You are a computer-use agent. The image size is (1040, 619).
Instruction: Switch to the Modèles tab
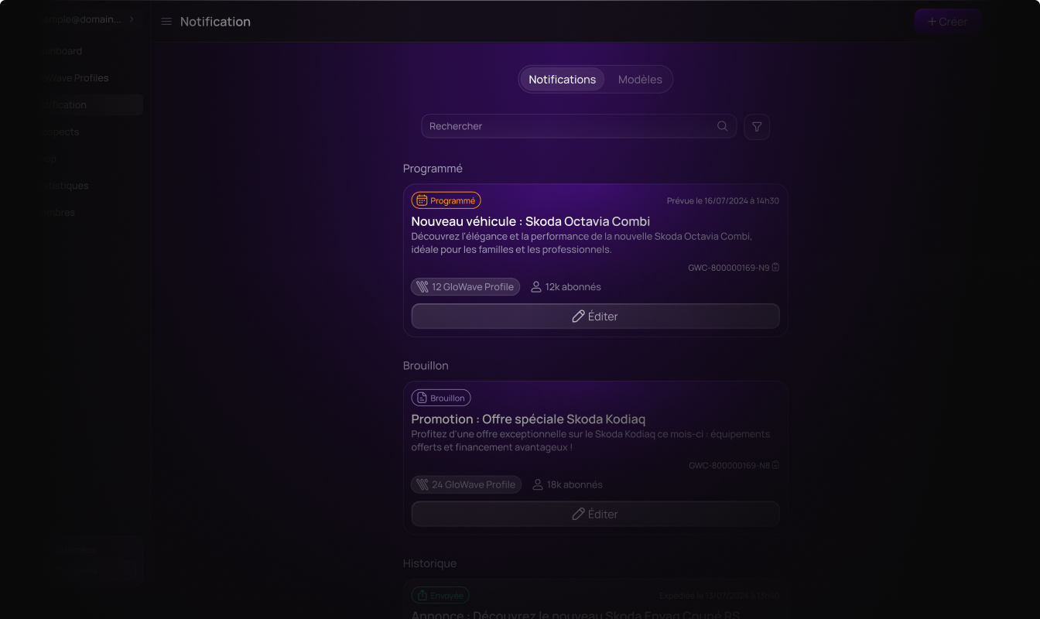[x=640, y=79]
